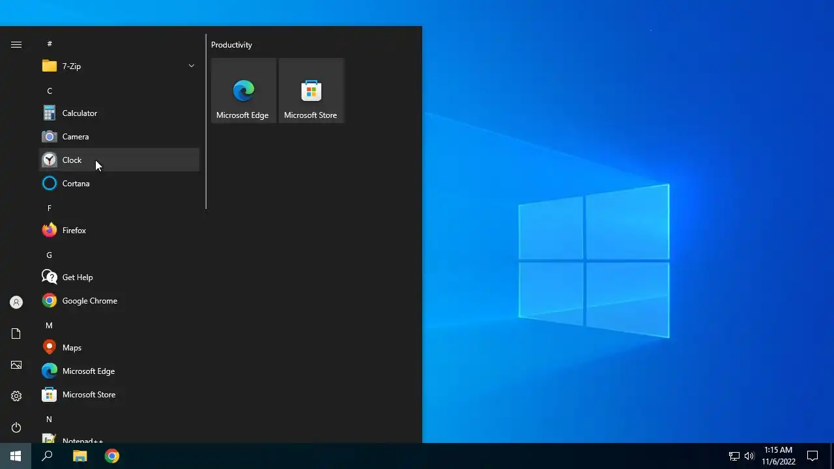Open the user account icon

pyautogui.click(x=16, y=302)
